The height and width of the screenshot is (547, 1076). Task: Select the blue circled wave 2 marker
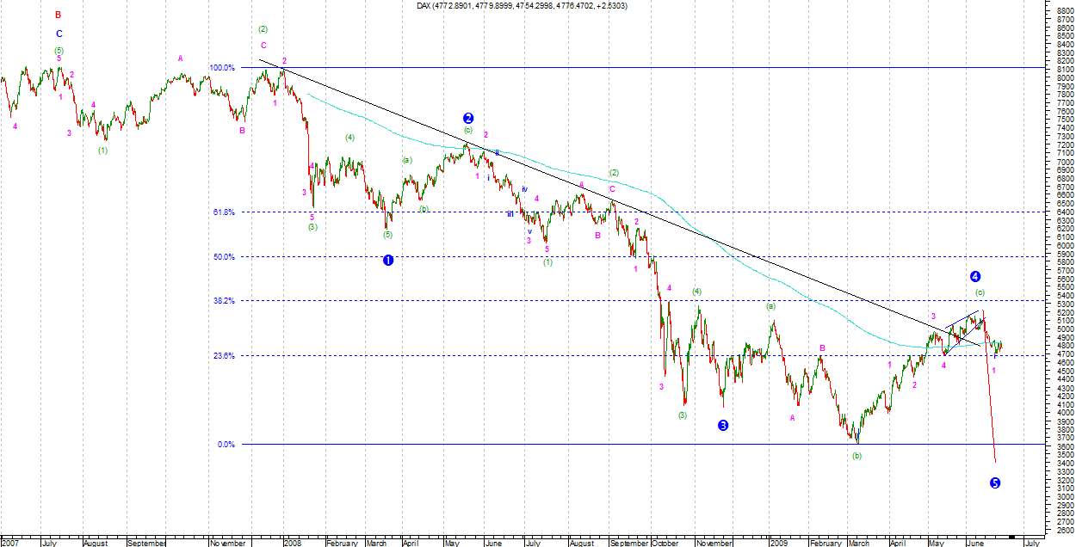click(468, 118)
